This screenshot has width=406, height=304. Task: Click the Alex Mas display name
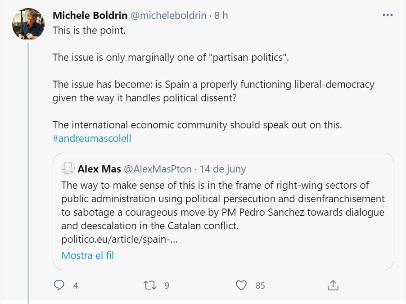point(99,169)
